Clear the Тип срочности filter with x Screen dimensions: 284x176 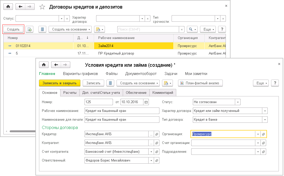point(223,19)
